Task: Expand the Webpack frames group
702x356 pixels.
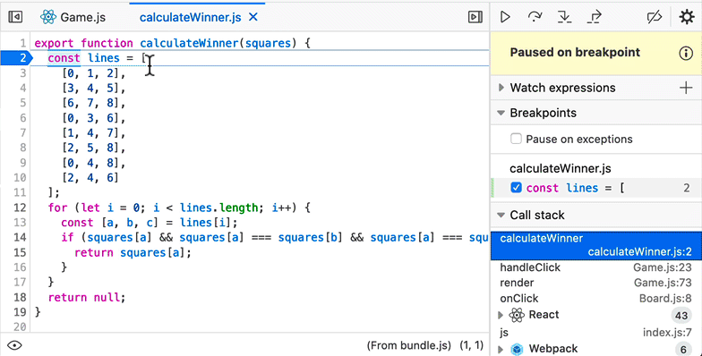Action: pos(501,349)
